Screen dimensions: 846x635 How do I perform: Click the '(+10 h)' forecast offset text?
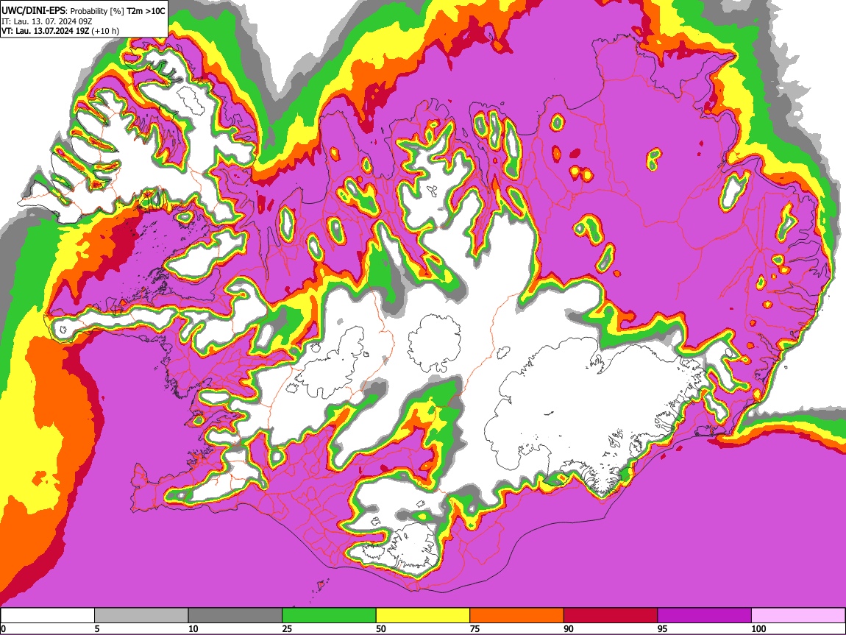pos(105,31)
